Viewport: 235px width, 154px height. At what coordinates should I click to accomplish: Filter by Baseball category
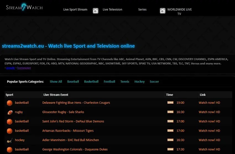(73, 82)
